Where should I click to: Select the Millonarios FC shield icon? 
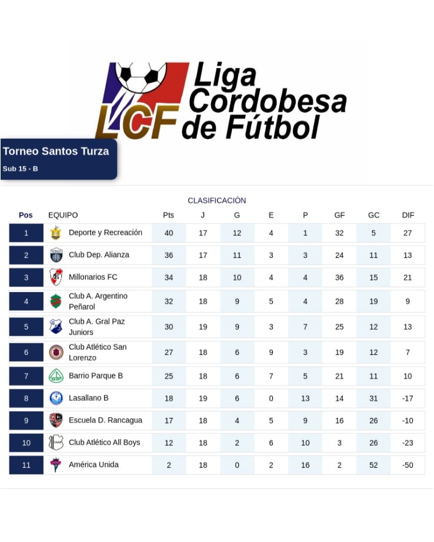(x=56, y=277)
